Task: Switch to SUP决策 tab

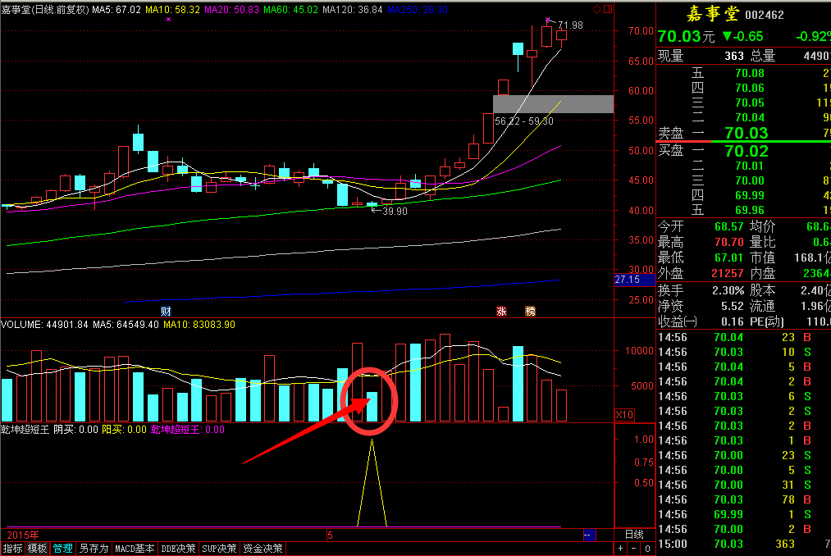Action: pyautogui.click(x=219, y=549)
